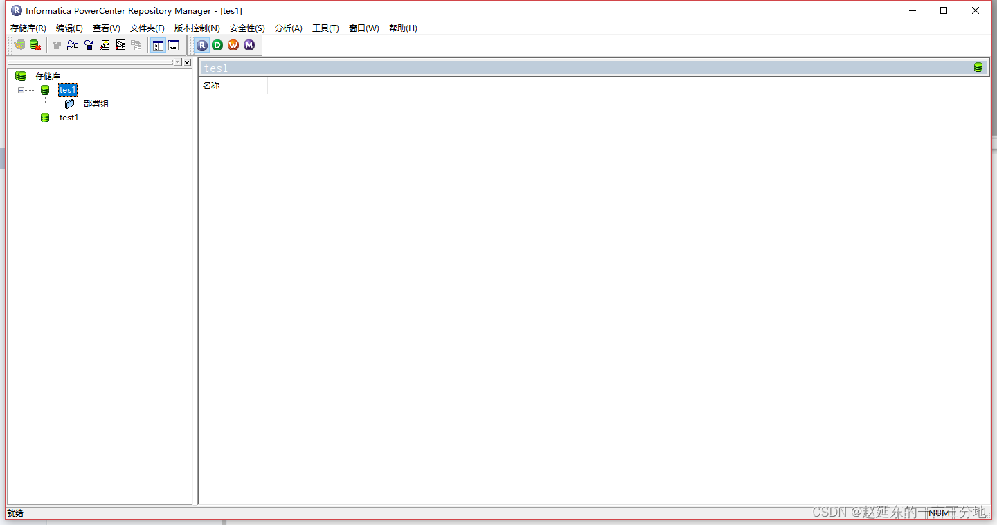Image resolution: width=997 pixels, height=525 pixels.
Task: Select the tes1 repository label
Action: coord(68,90)
